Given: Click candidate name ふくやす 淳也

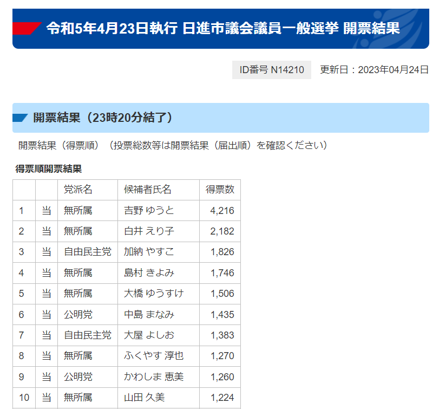Looking at the screenshot, I should 154,356.
